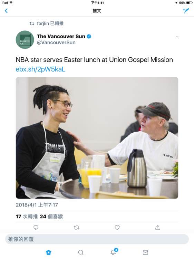Open the Search tab magnifier icon
Viewport: 194px width, 259px height.
[81, 252]
